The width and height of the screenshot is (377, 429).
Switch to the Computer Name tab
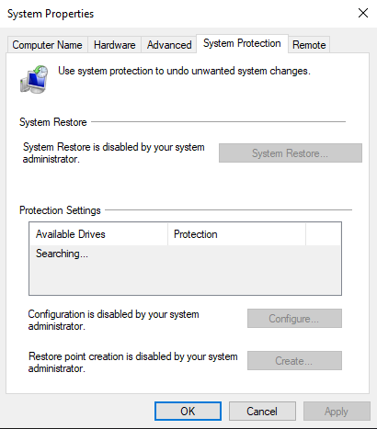pyautogui.click(x=47, y=45)
